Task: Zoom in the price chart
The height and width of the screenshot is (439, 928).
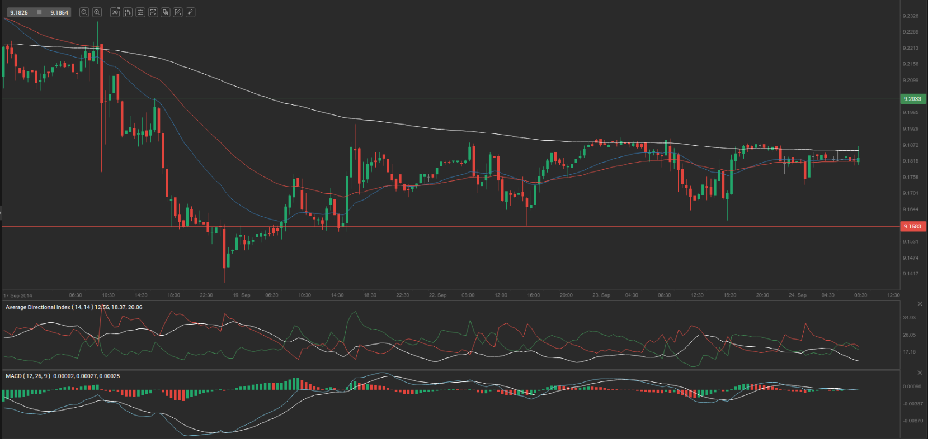Action: pyautogui.click(x=97, y=12)
